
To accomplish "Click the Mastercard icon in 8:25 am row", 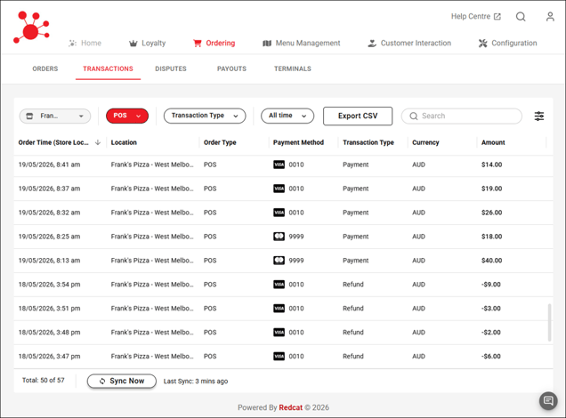I will [x=279, y=237].
